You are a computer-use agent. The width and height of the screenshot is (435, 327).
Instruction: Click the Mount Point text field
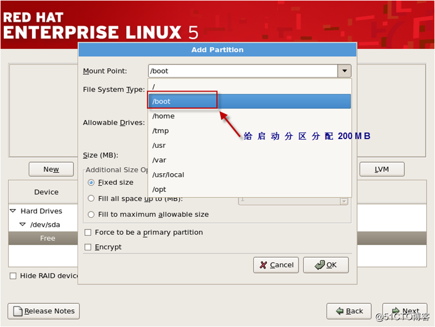(243, 71)
